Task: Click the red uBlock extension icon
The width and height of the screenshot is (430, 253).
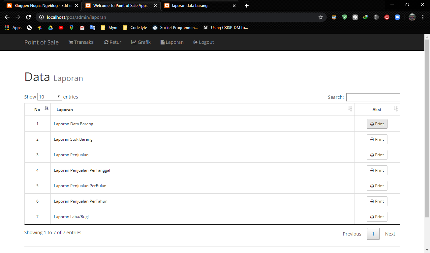Action: [x=387, y=17]
